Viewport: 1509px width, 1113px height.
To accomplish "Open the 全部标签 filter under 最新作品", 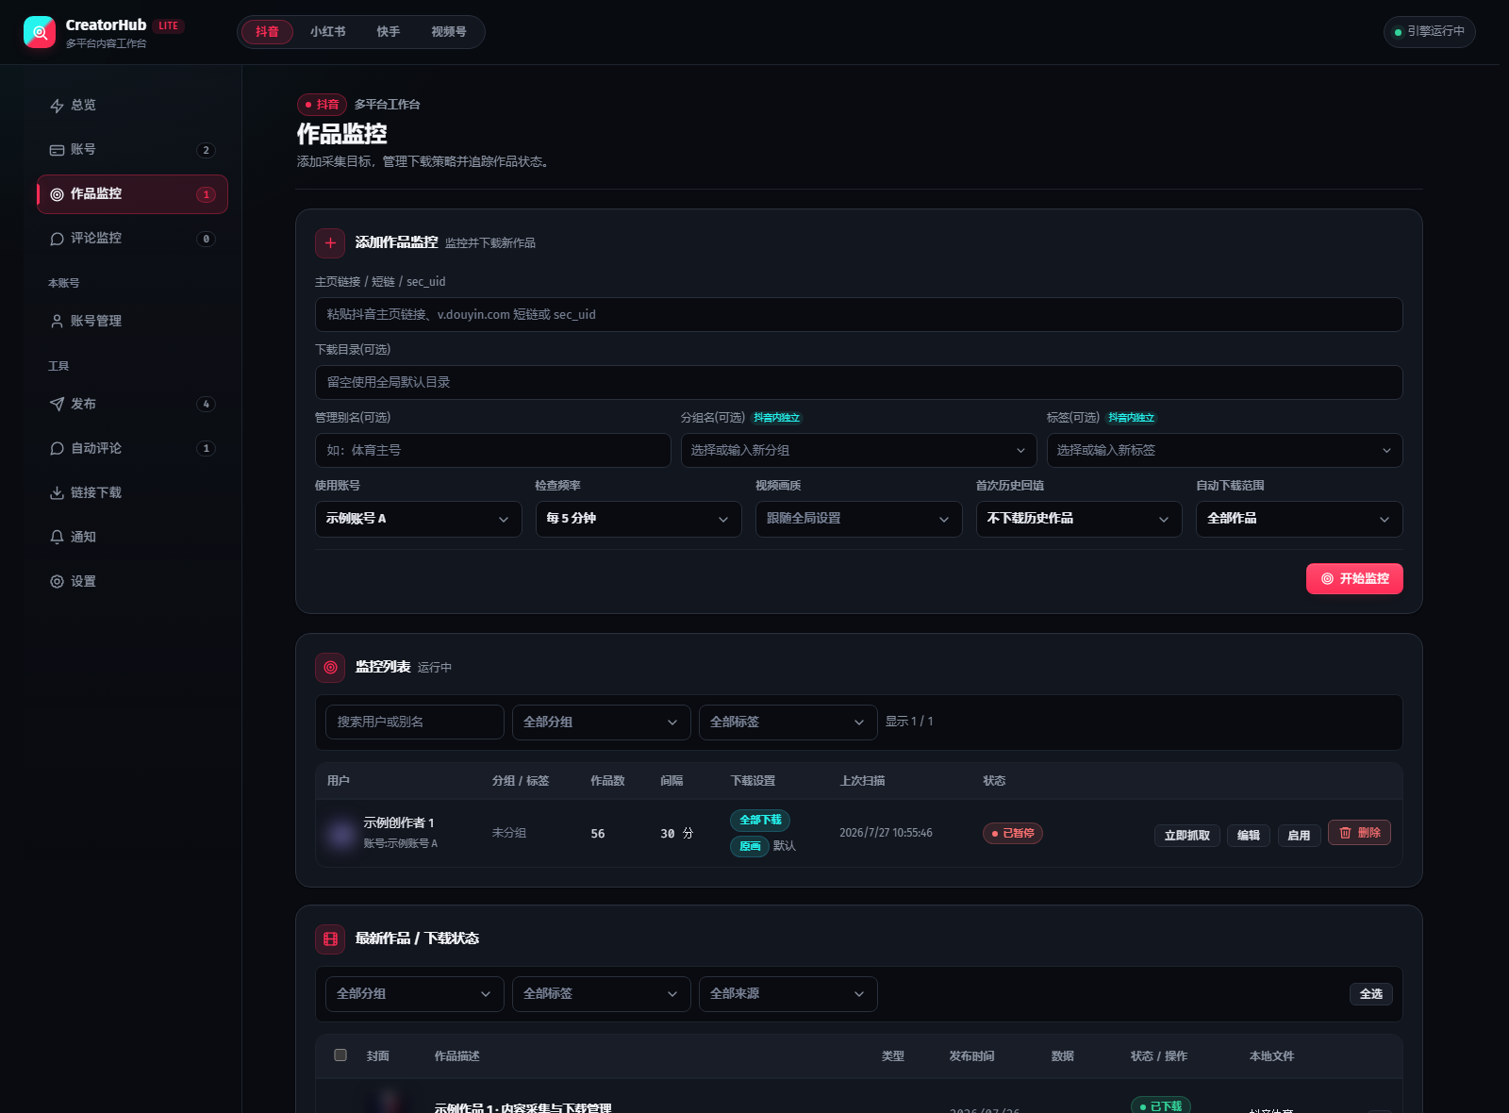I will [x=602, y=994].
